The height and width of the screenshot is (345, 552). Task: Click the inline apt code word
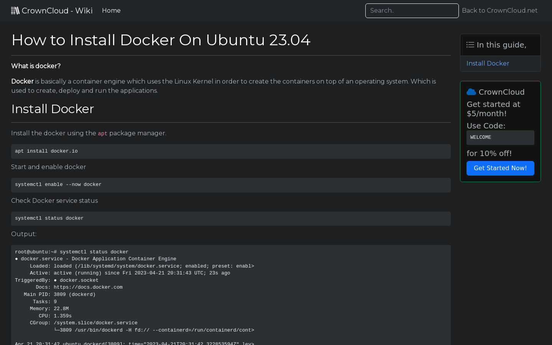pos(103,134)
